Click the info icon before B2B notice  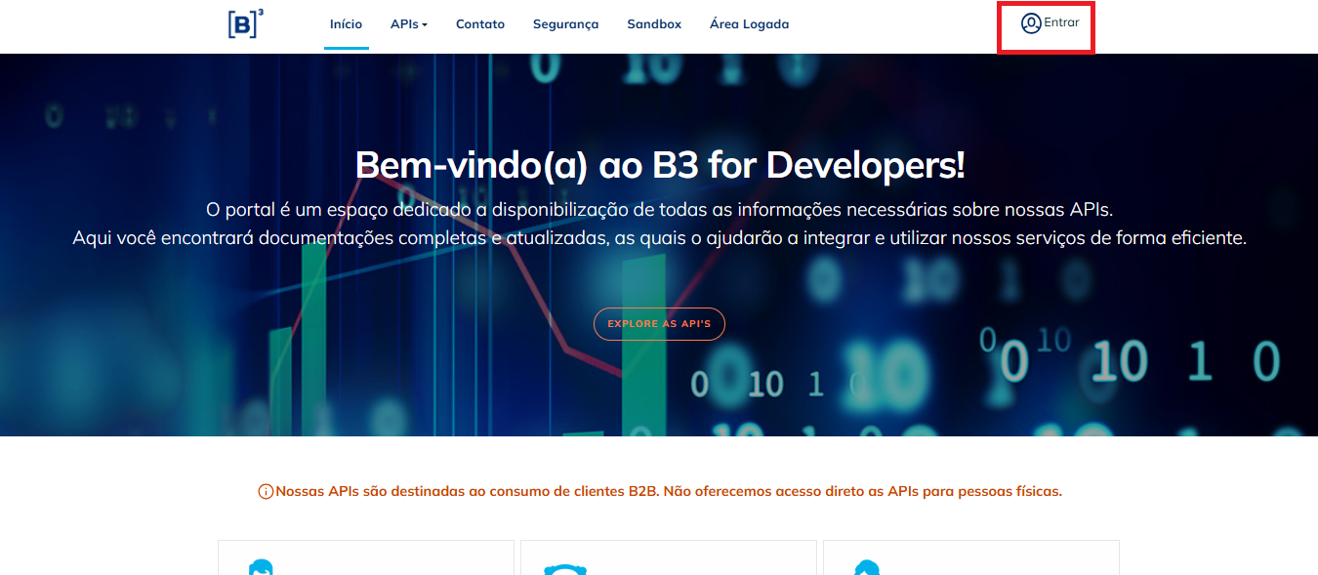pyautogui.click(x=266, y=492)
